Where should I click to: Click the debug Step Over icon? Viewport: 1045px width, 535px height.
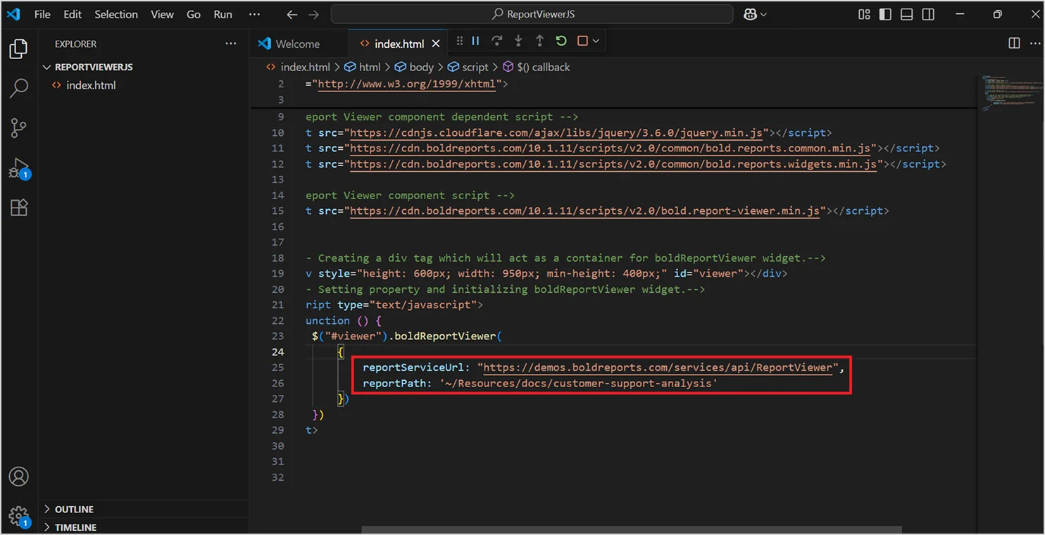coord(496,42)
